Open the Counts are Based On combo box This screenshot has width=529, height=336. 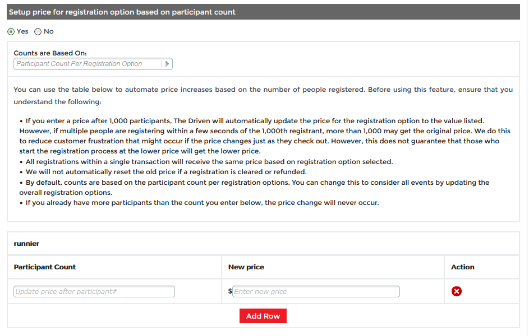coord(89,64)
